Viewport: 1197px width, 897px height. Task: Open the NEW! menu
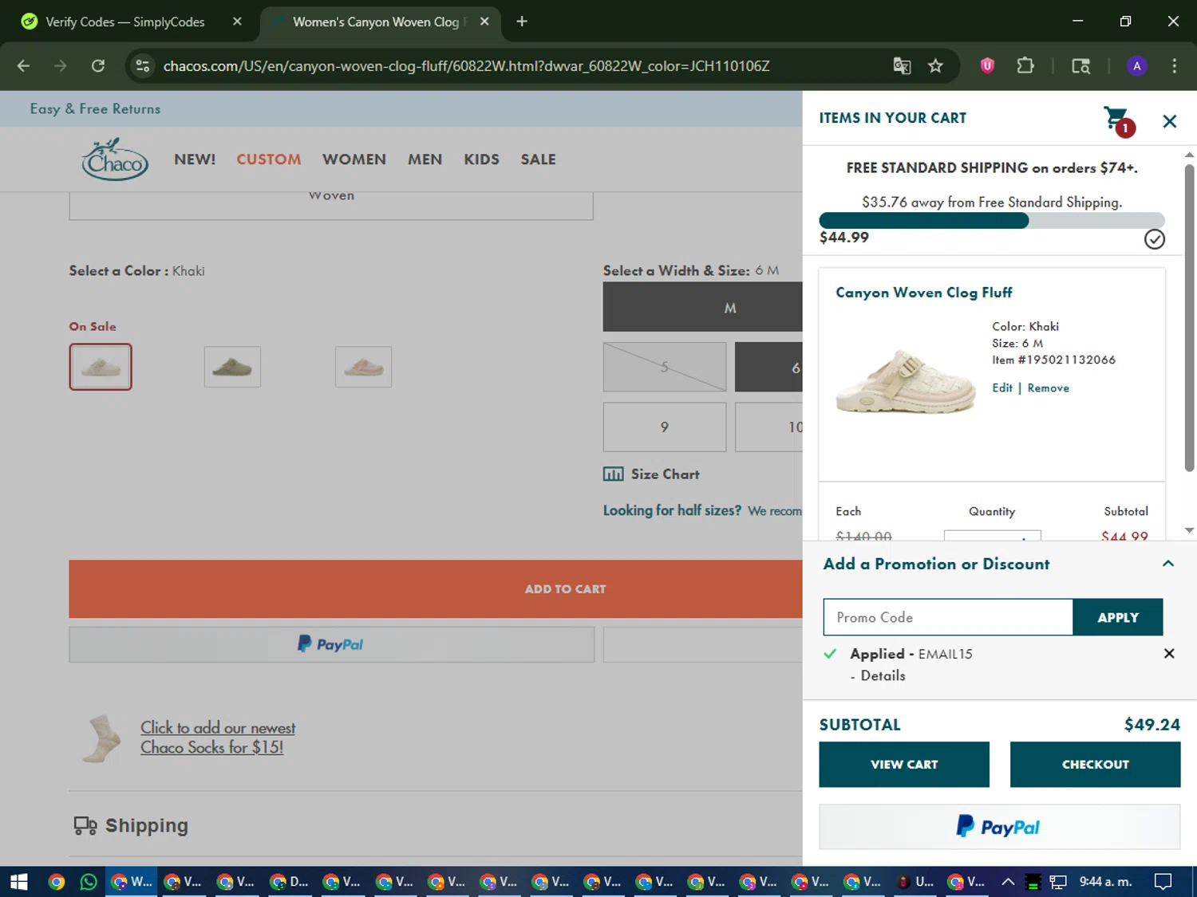[x=195, y=159]
